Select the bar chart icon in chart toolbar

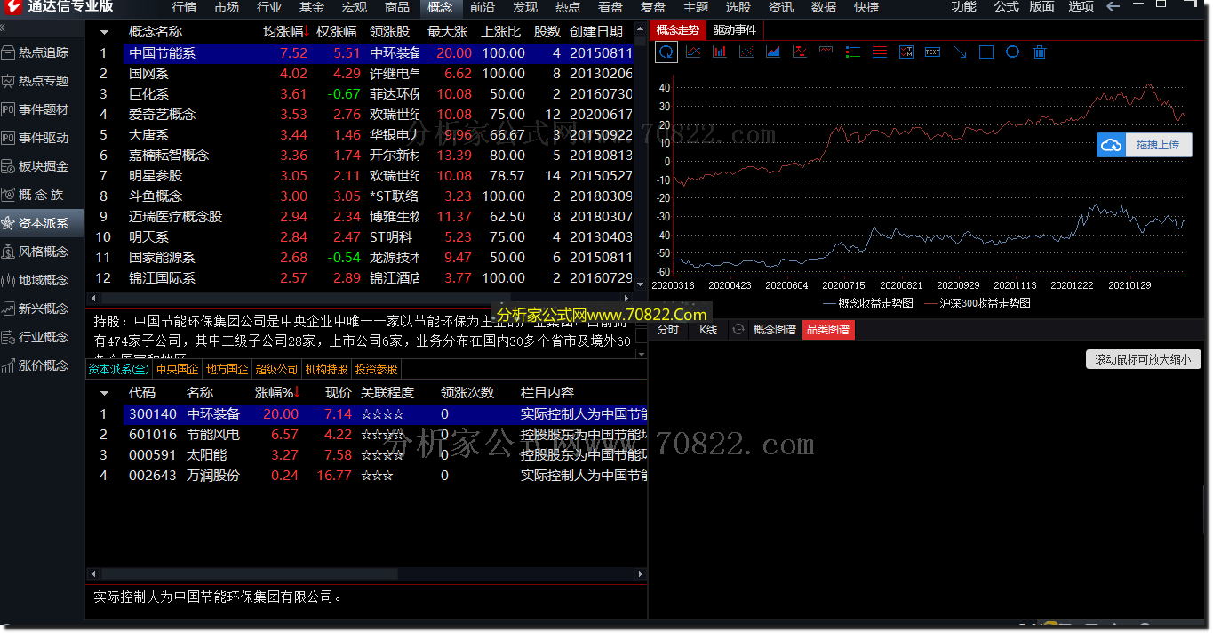(x=720, y=52)
